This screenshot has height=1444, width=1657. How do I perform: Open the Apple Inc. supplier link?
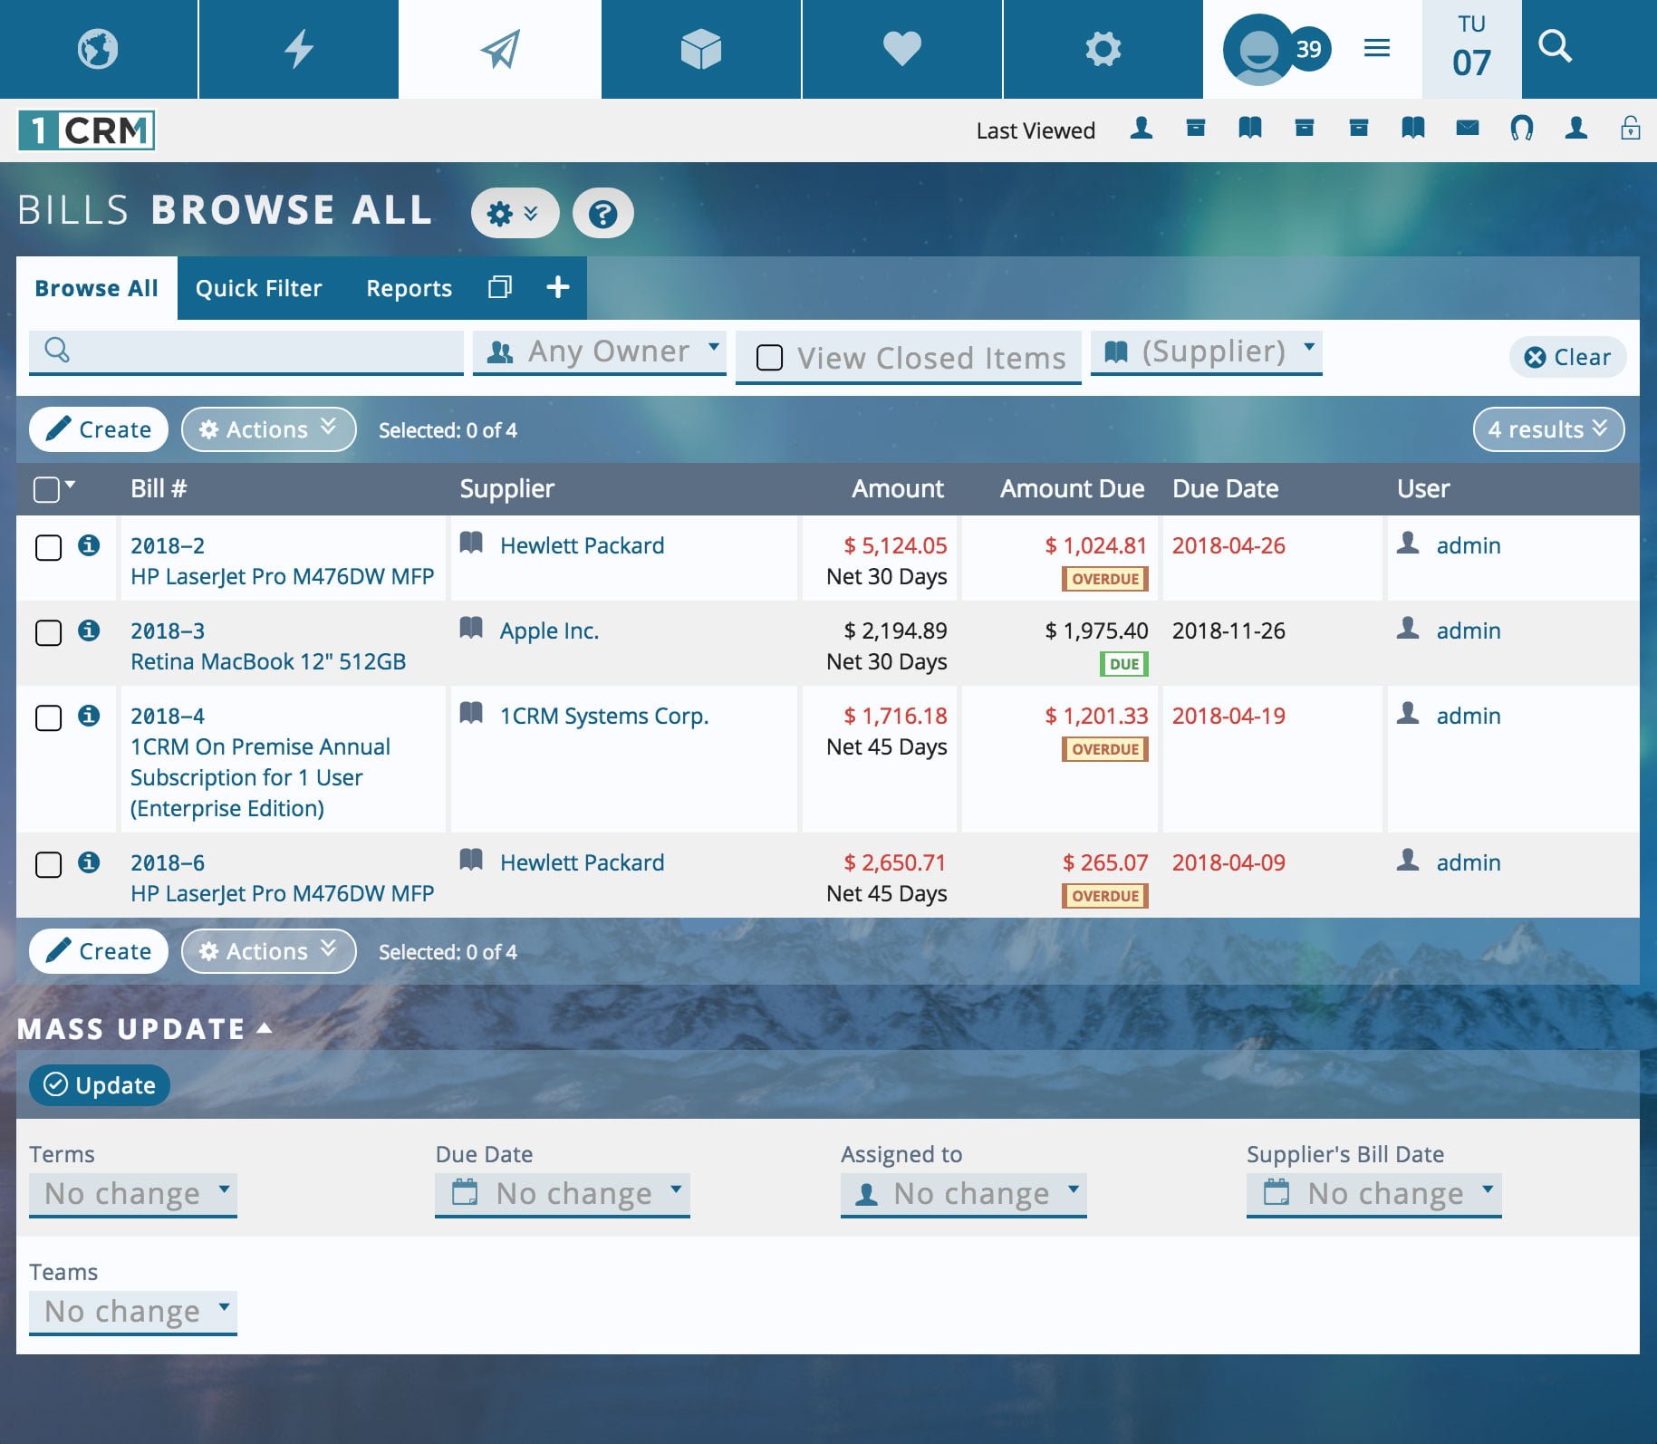pos(549,631)
